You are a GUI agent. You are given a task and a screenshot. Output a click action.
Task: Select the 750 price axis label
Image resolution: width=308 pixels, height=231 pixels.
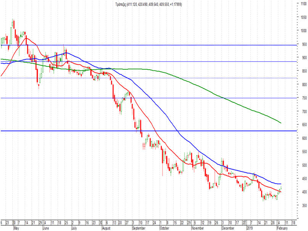click(x=304, y=98)
